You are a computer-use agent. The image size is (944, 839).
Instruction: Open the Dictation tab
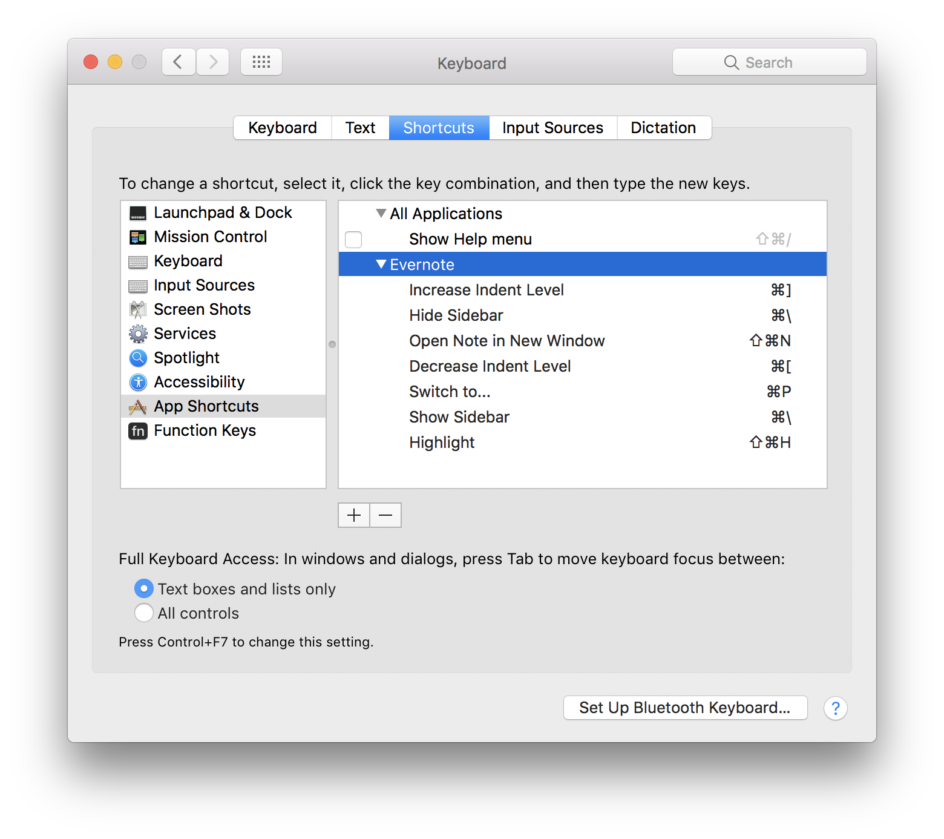point(664,128)
